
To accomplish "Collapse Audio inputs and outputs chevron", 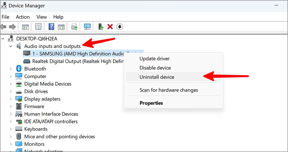I will pos(11,46).
